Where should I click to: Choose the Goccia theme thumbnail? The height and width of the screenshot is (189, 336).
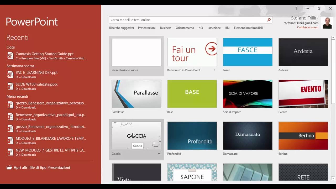click(x=136, y=136)
